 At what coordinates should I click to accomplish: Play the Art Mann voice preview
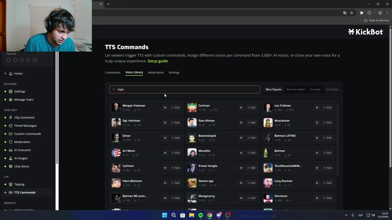(165, 153)
